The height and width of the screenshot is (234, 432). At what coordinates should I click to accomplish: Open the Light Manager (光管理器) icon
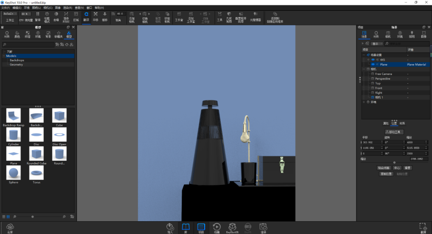pos(255,16)
